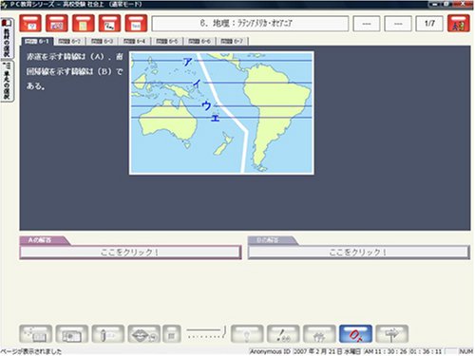475x356 pixels.
Task: Click the second '---' box beside 1/7
Action: 398,24
